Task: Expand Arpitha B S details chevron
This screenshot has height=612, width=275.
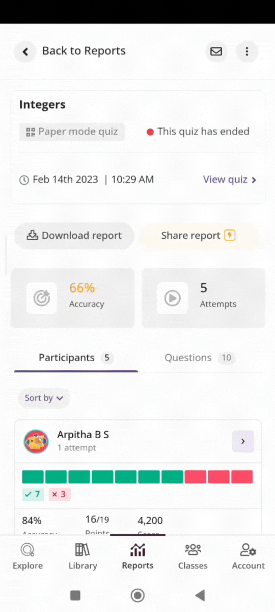Action: pyautogui.click(x=243, y=442)
